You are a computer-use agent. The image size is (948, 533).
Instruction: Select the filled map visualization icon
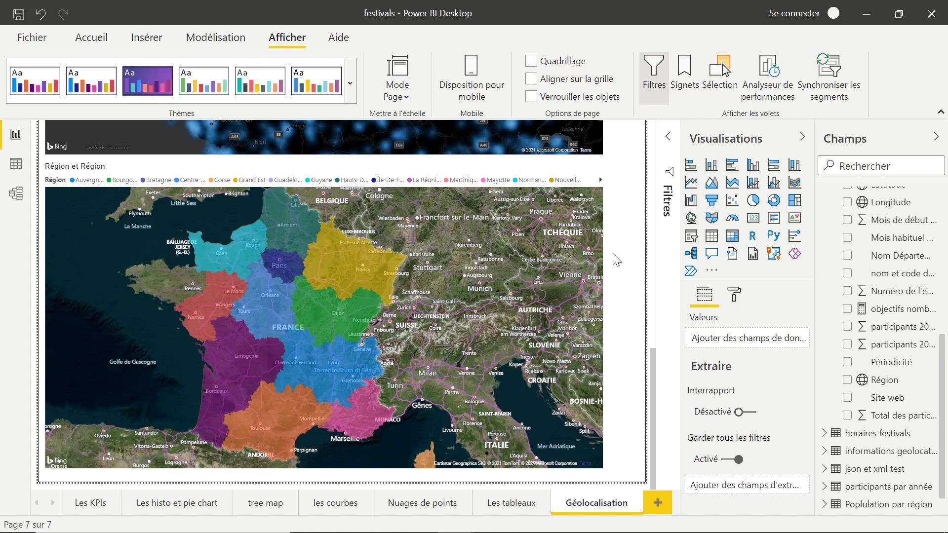[711, 218]
